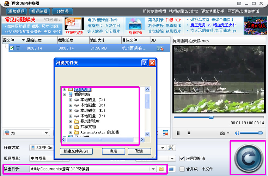Expand 本地磁盘 (C:) tree node
Viewport: 268px width, 176px height.
tap(71, 100)
